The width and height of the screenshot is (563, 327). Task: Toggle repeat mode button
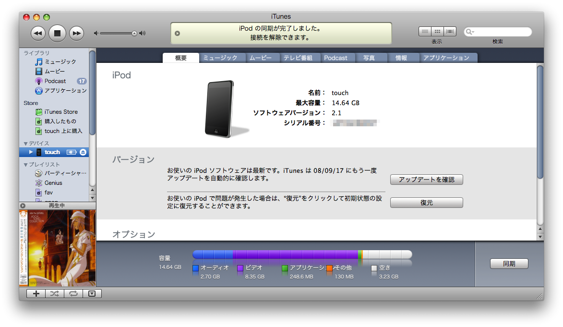(73, 294)
